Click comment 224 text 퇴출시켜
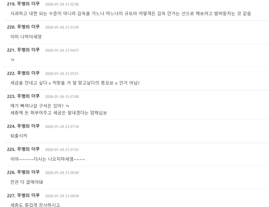Screen dimensions: 269x207 [19, 136]
